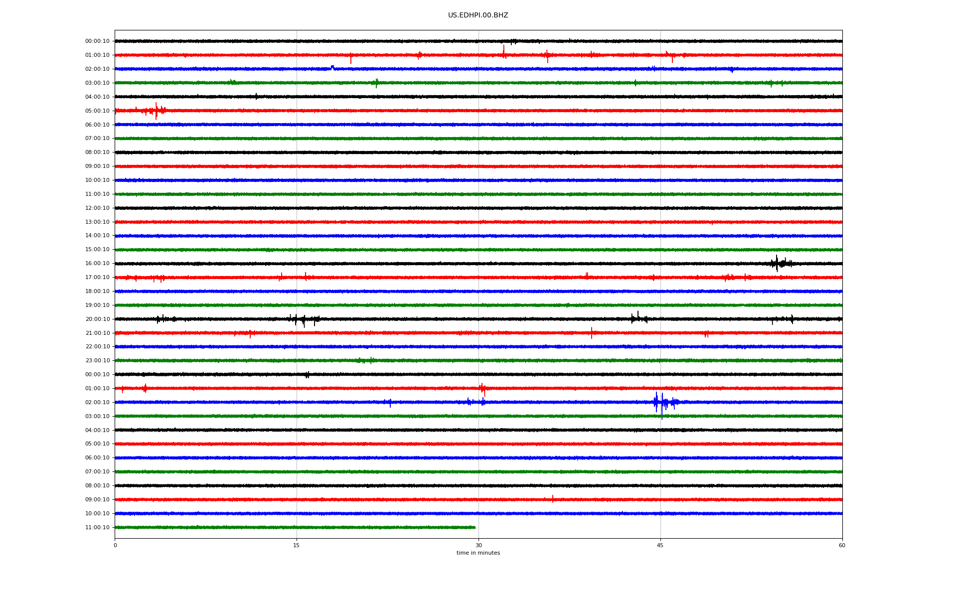Click the red burst starting the 05:00:10 trace
The image size is (957, 598).
pyautogui.click(x=156, y=111)
